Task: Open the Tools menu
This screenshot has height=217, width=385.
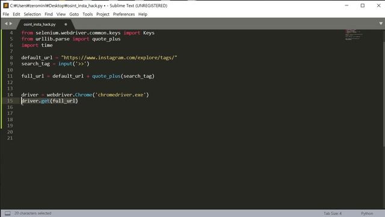Action: 88,14
